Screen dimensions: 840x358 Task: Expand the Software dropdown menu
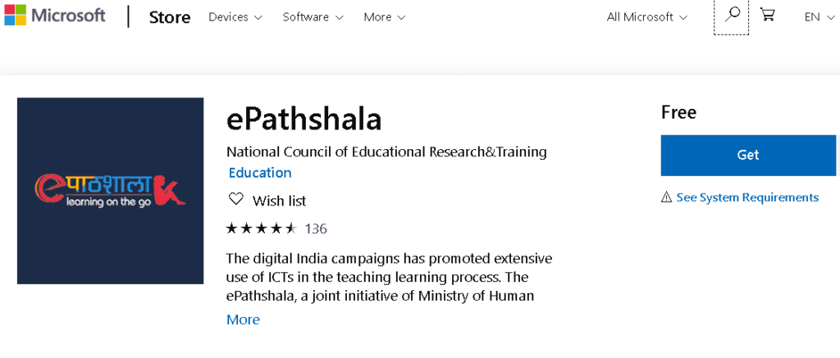313,17
